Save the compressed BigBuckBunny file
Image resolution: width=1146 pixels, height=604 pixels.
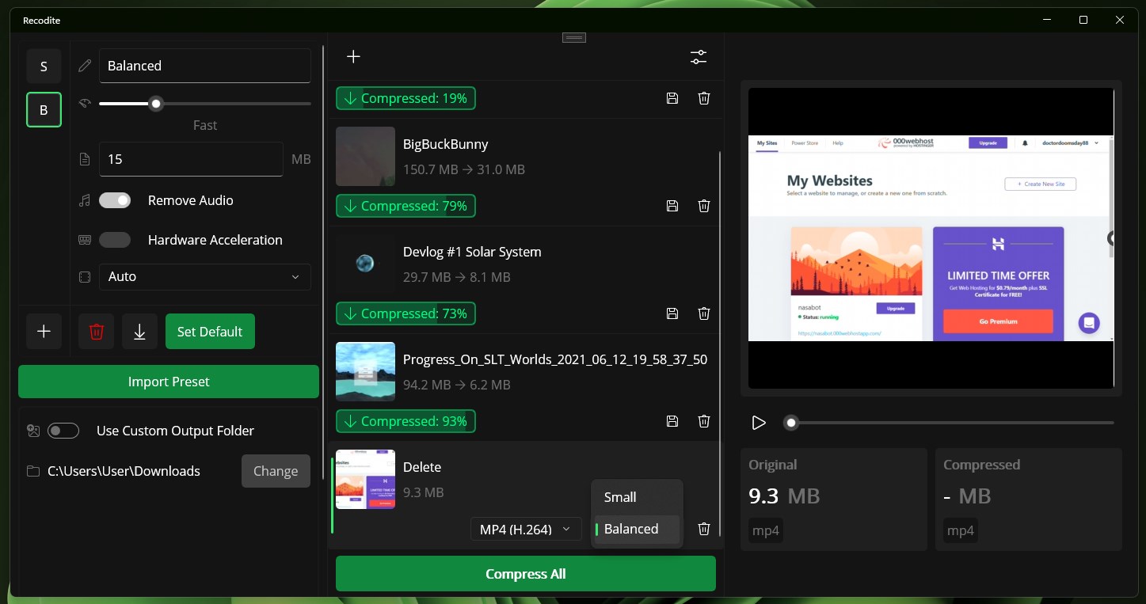tap(672, 206)
